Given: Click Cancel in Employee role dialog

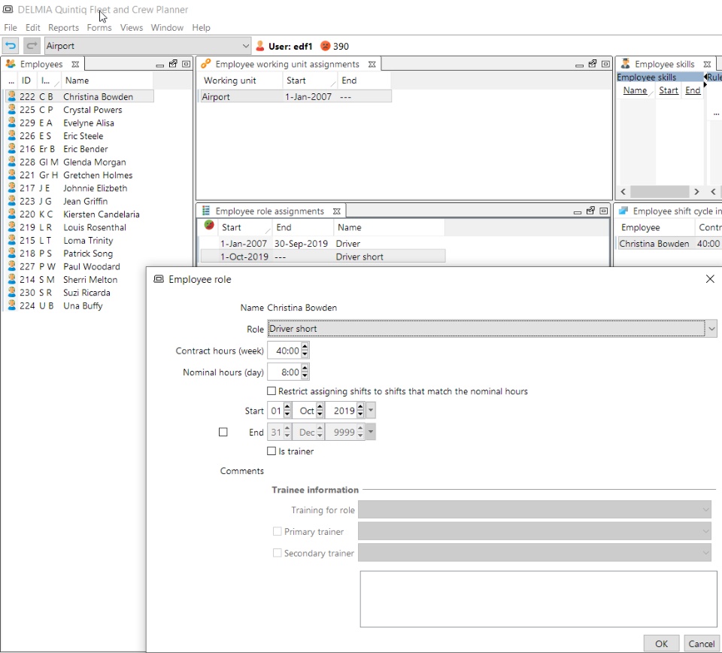Looking at the screenshot, I should click(701, 643).
